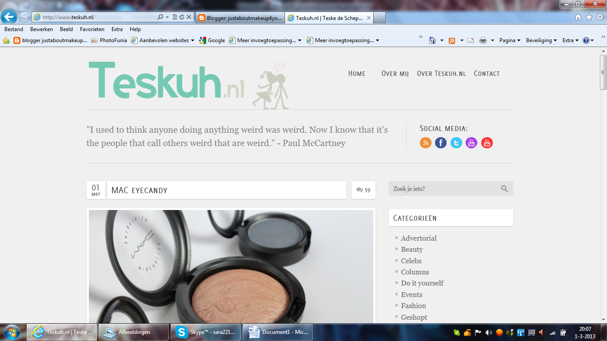Viewport: 607px width, 341px height.
Task: Open the compatibility view icon in address bar
Action: pyautogui.click(x=175, y=17)
